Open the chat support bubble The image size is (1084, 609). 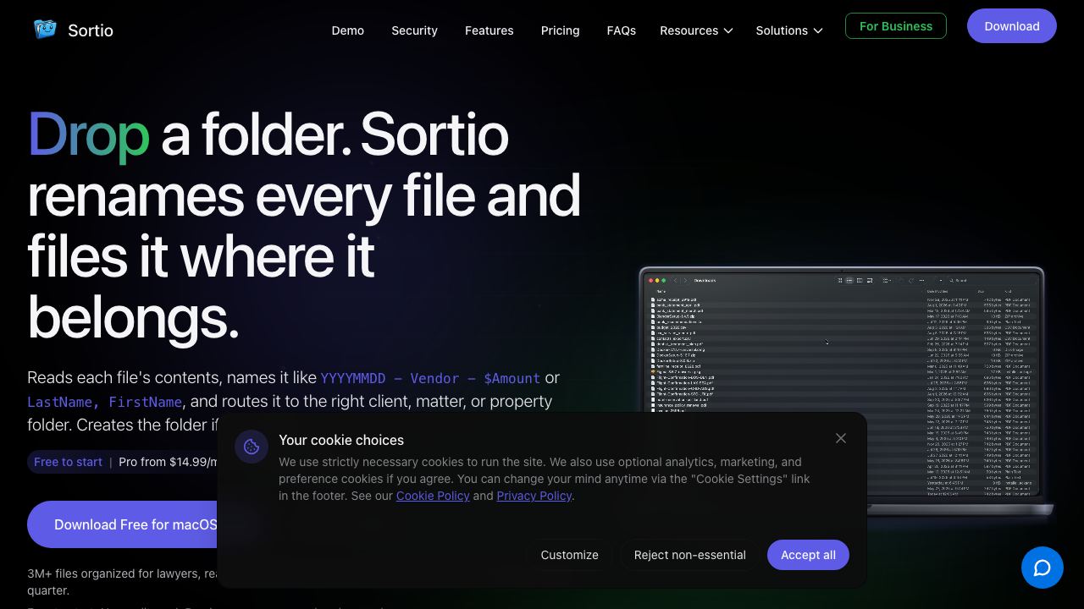click(1043, 568)
